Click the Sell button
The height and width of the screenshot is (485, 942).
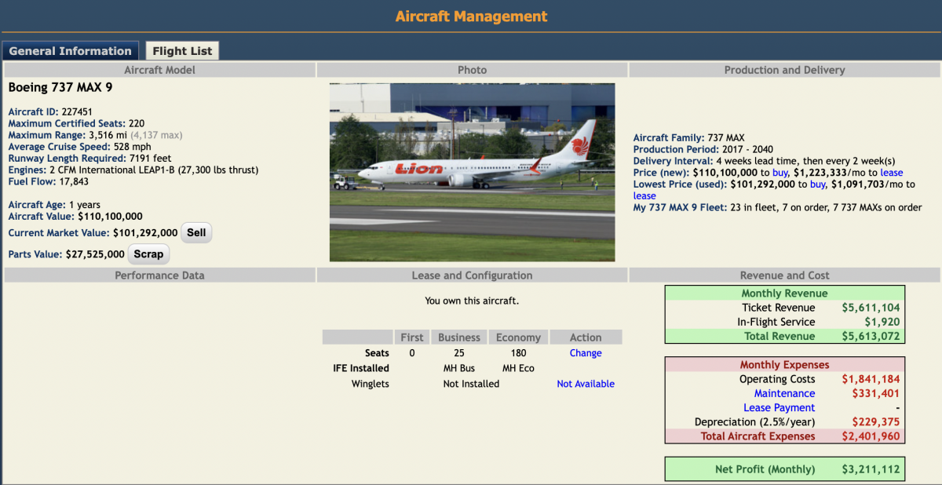[x=196, y=233]
